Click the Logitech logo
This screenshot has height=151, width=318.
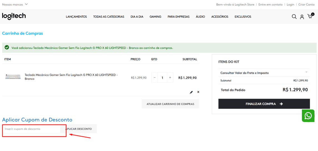click(14, 16)
